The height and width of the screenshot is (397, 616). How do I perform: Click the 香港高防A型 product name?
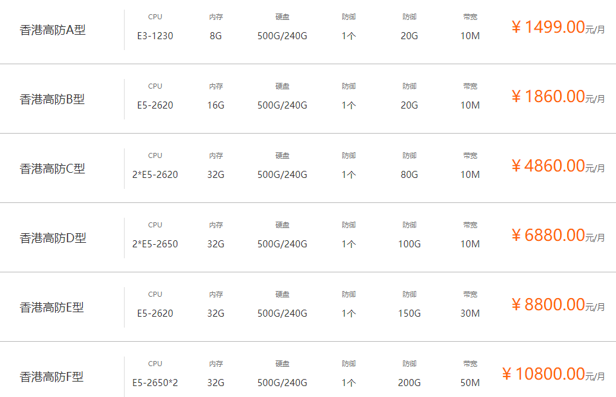pyautogui.click(x=52, y=30)
